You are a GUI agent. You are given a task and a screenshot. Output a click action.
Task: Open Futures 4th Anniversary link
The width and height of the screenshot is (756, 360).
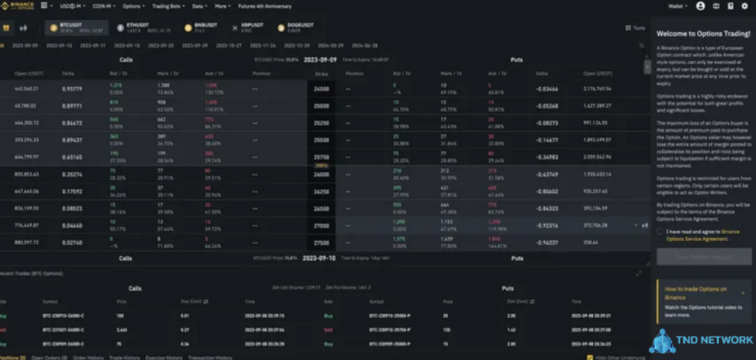tap(264, 6)
